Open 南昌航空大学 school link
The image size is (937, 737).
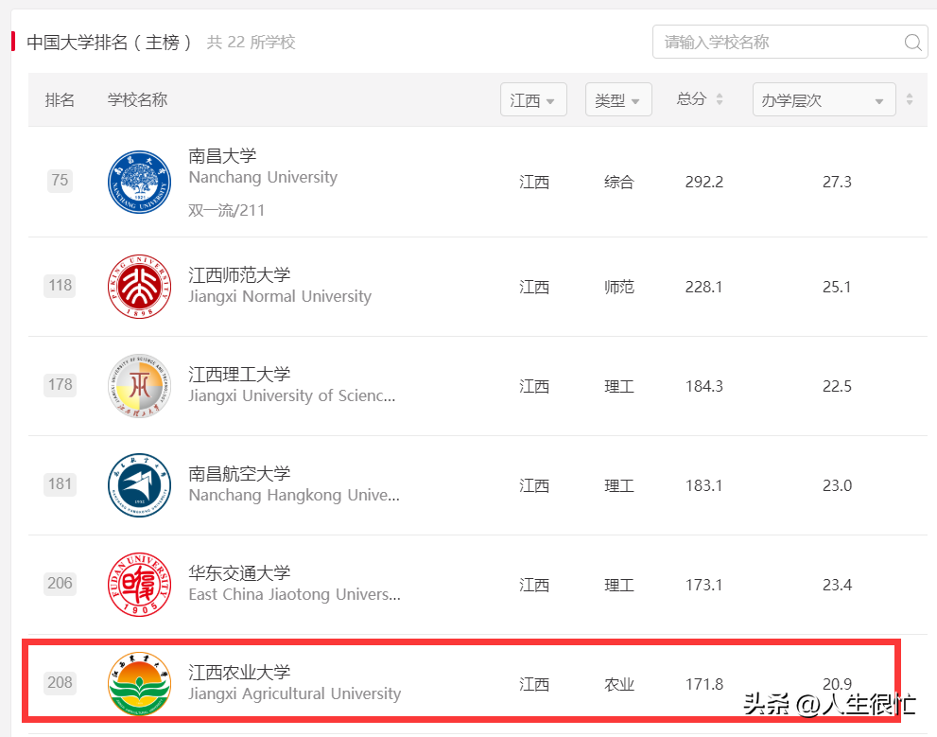tap(240, 474)
